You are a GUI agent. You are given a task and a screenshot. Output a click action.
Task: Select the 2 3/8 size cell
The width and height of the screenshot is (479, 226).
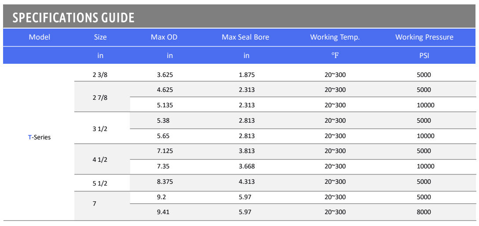[100, 75]
